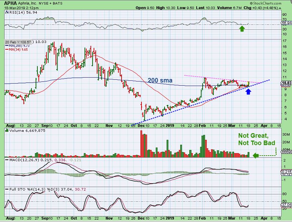292x222 pixels.
Task: Click the volume bars legend icon
Action: pos(7,130)
